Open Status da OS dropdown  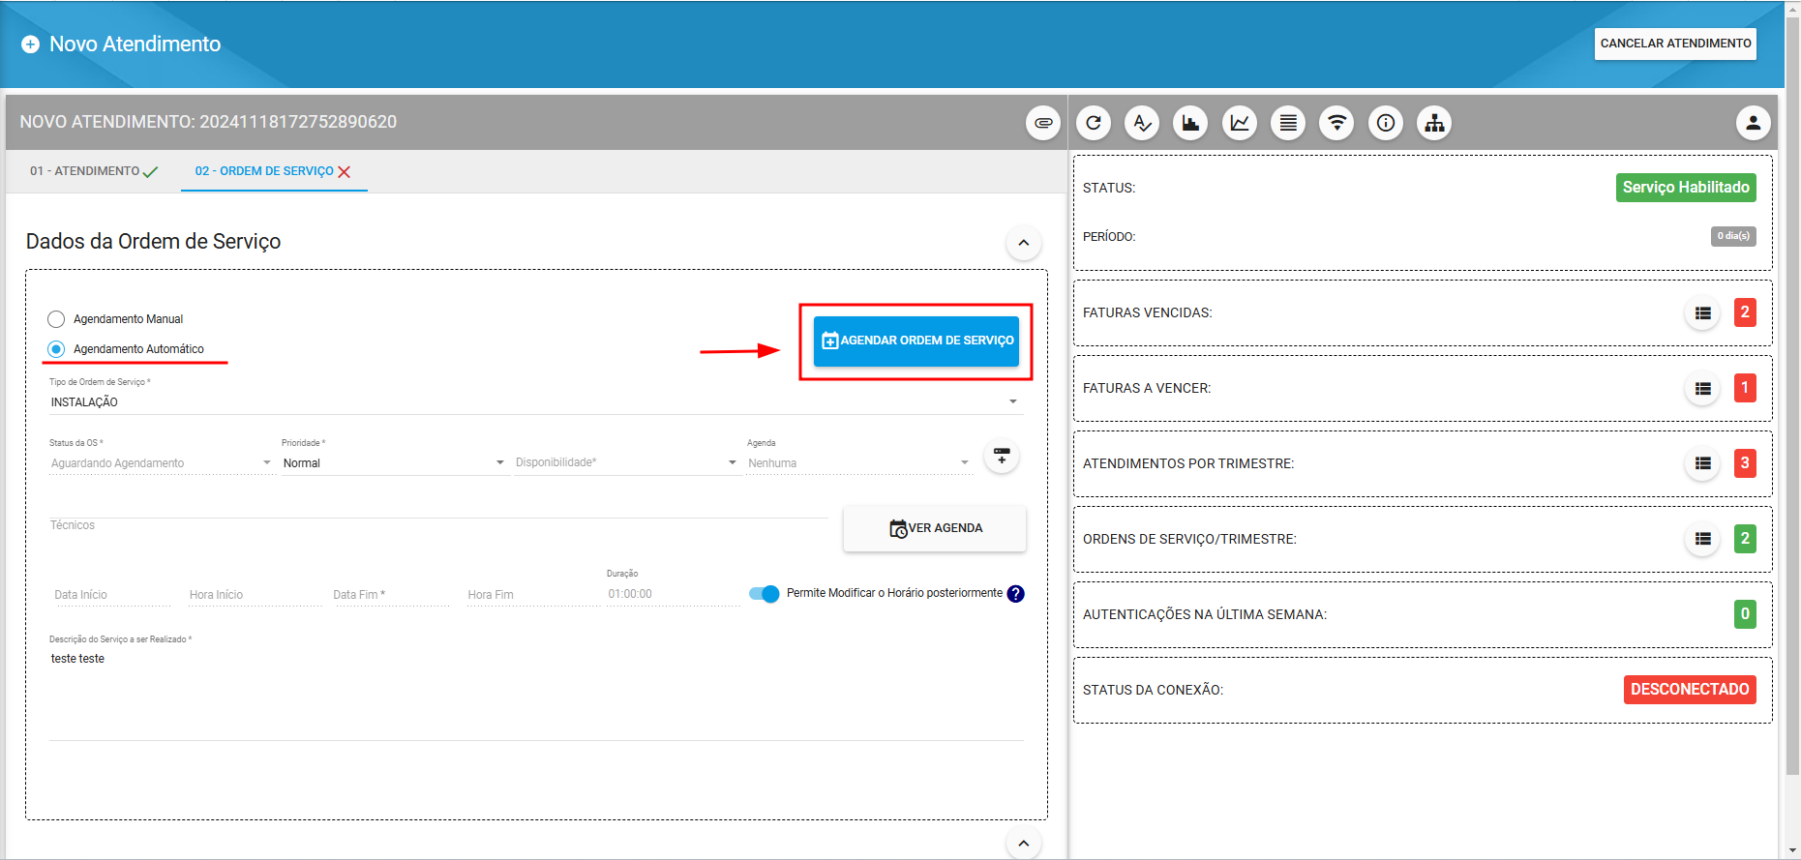tap(162, 463)
